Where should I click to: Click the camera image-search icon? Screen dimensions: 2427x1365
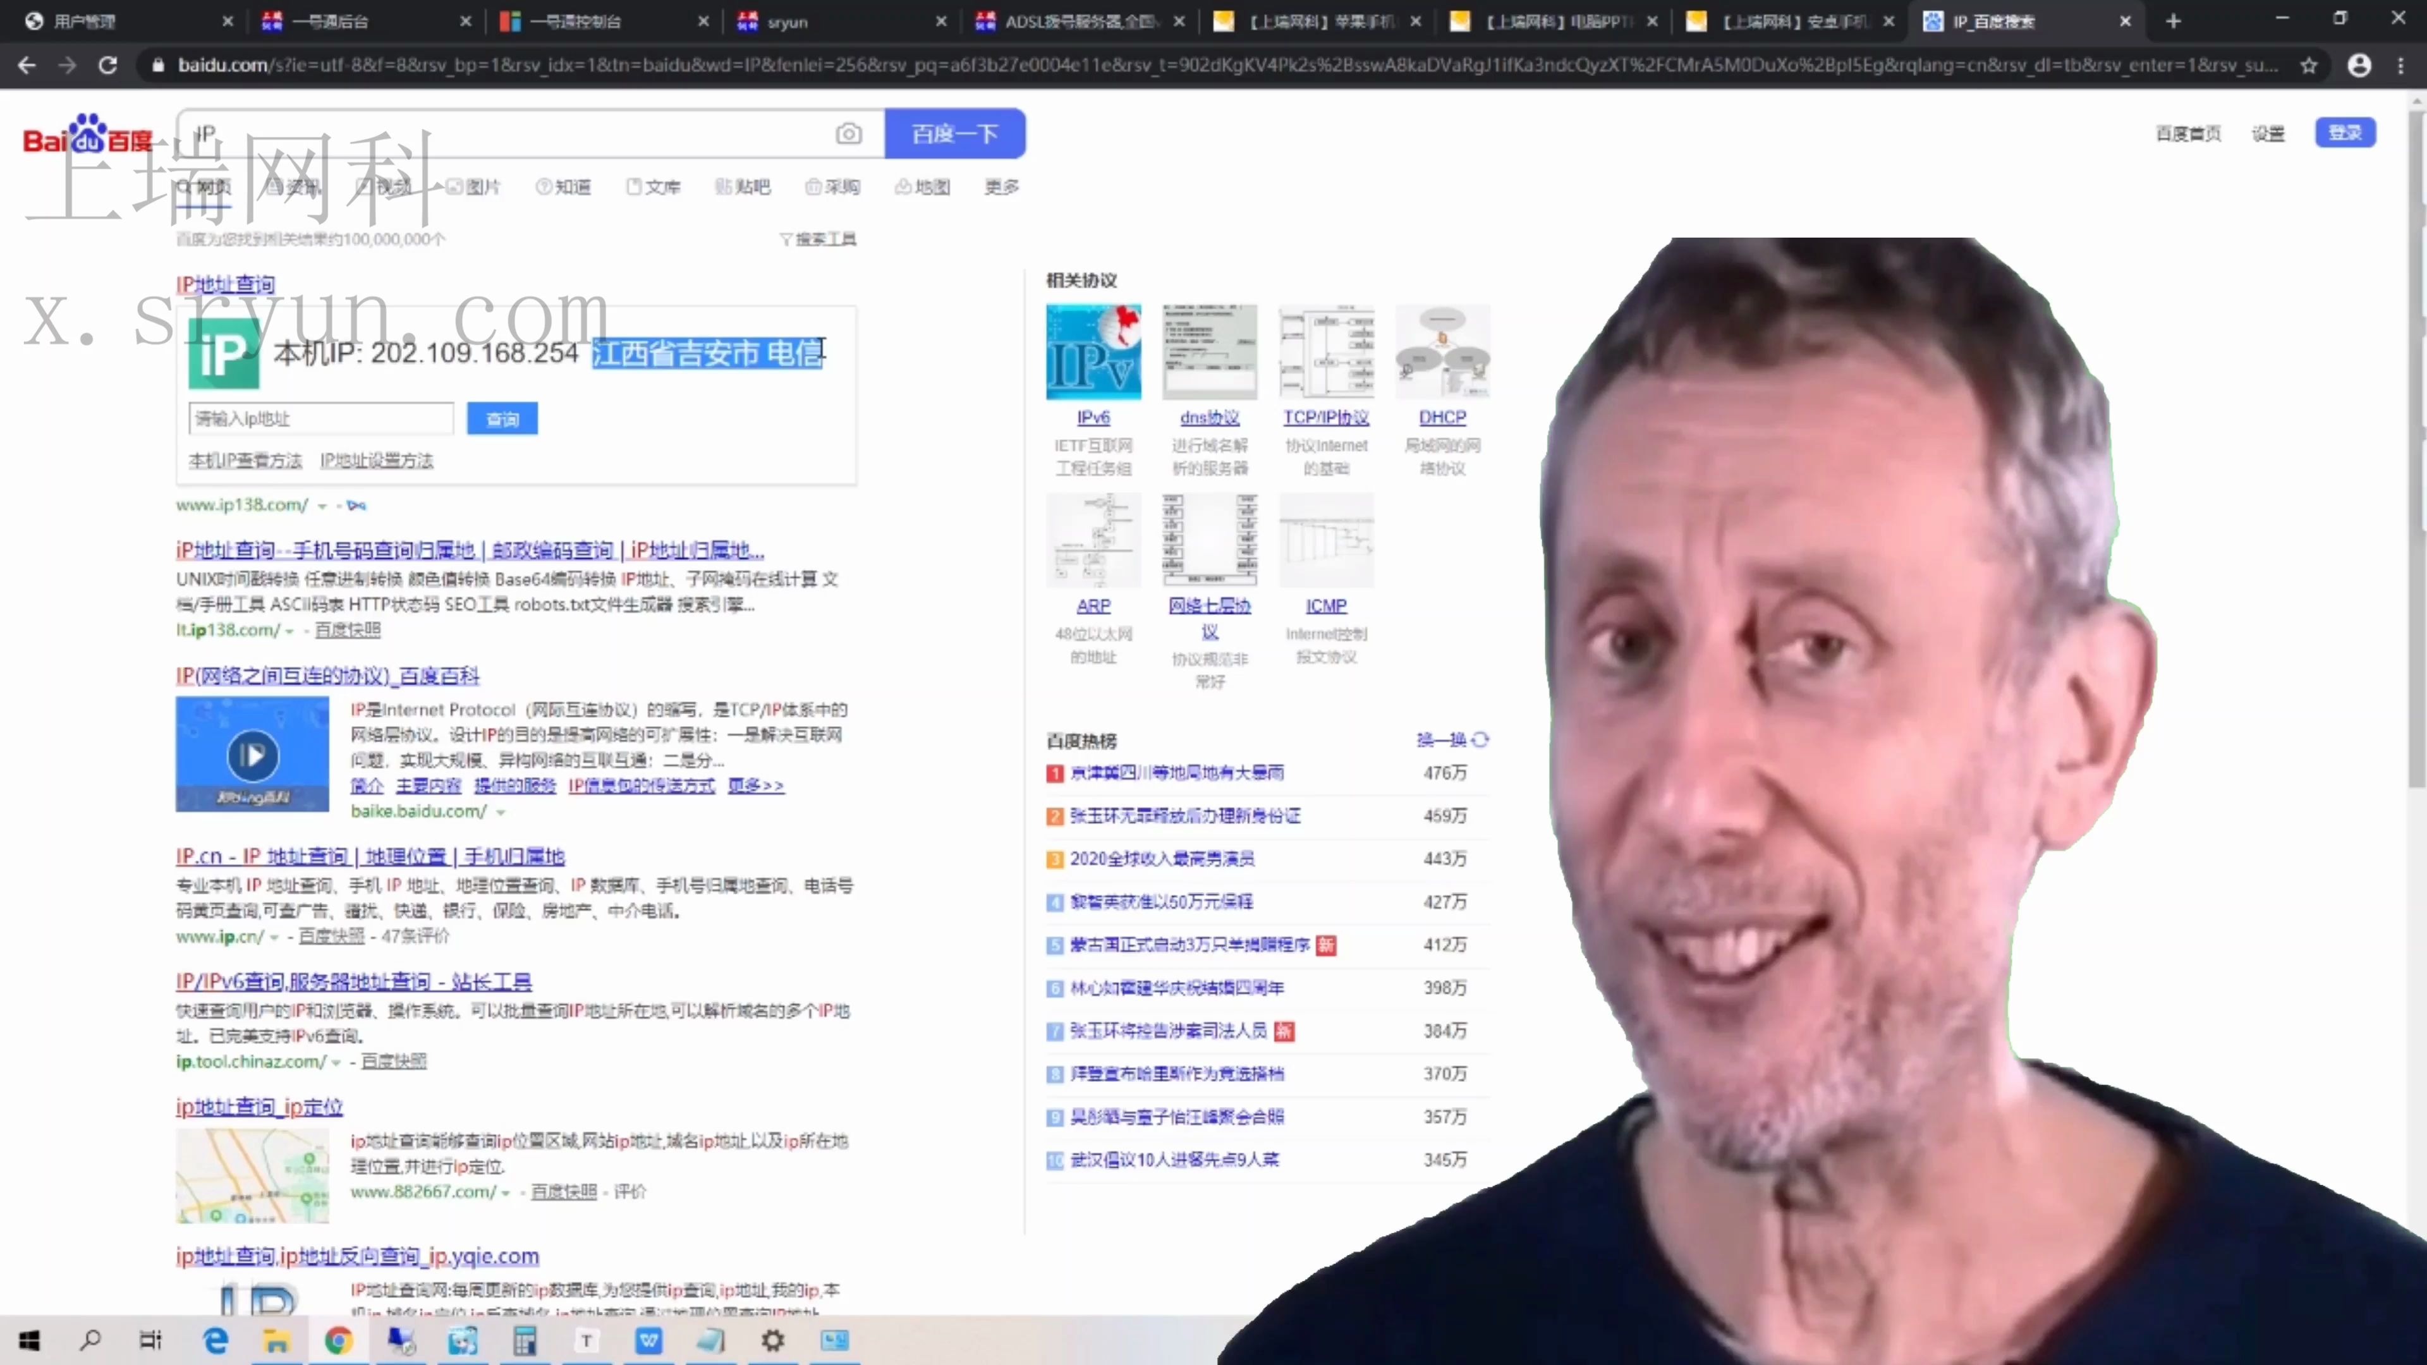848,134
